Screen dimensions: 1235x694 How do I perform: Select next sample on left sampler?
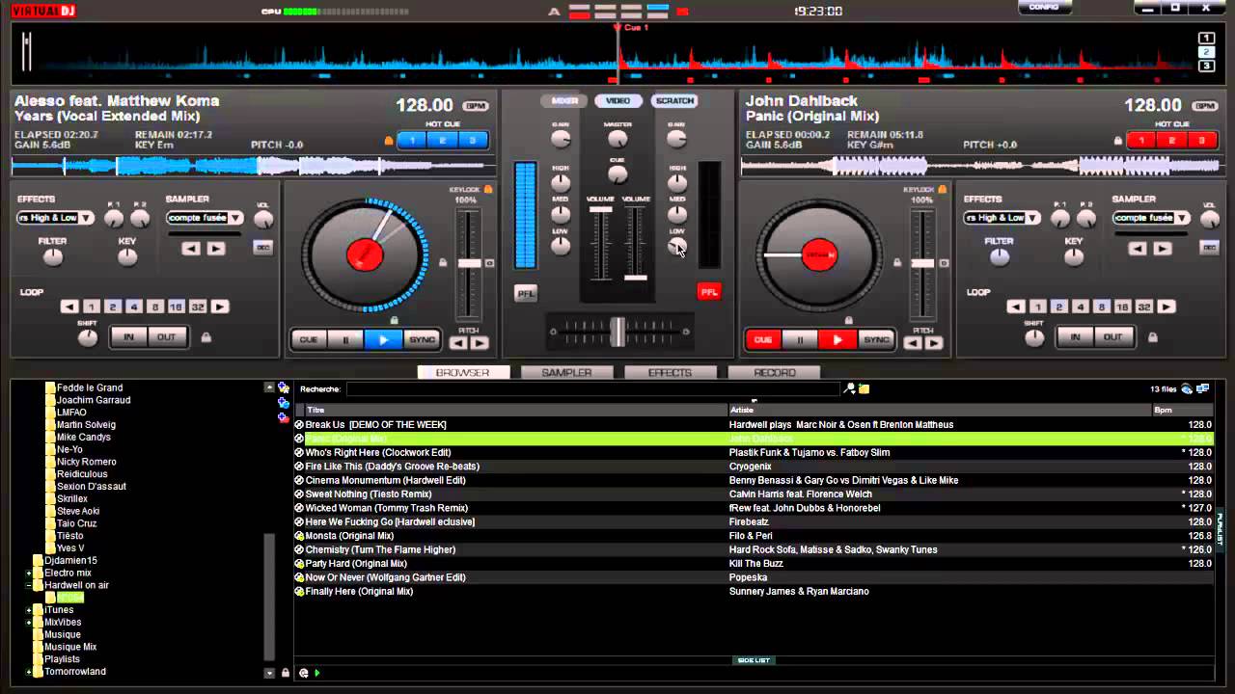click(215, 248)
